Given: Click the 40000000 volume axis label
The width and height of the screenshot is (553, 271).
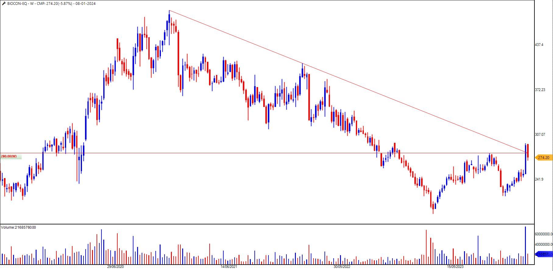Looking at the screenshot, I should pyautogui.click(x=544, y=245).
